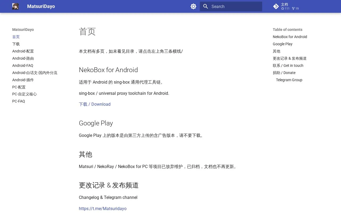Open 下载 page in the sidebar

pyautogui.click(x=16, y=44)
